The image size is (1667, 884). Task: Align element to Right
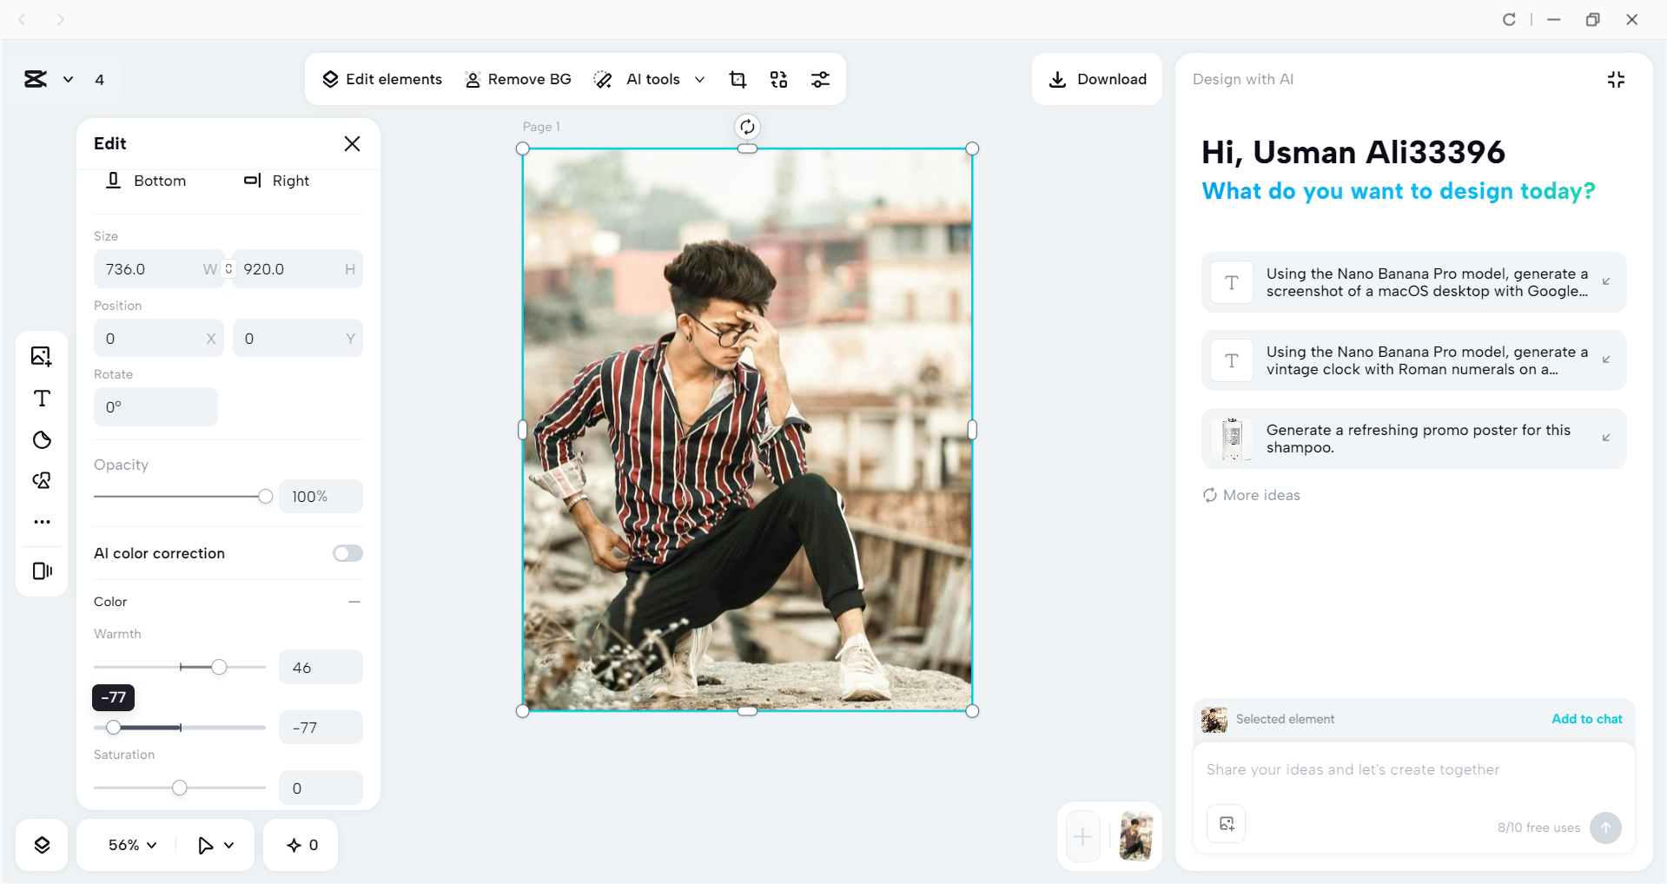coord(276,181)
